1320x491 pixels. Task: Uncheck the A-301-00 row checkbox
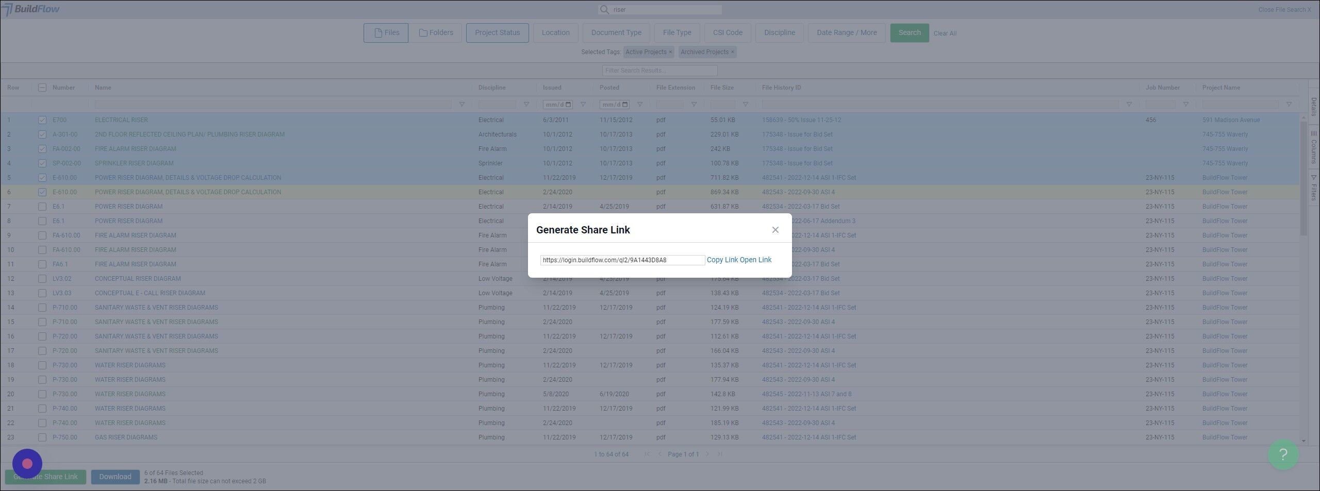(42, 134)
